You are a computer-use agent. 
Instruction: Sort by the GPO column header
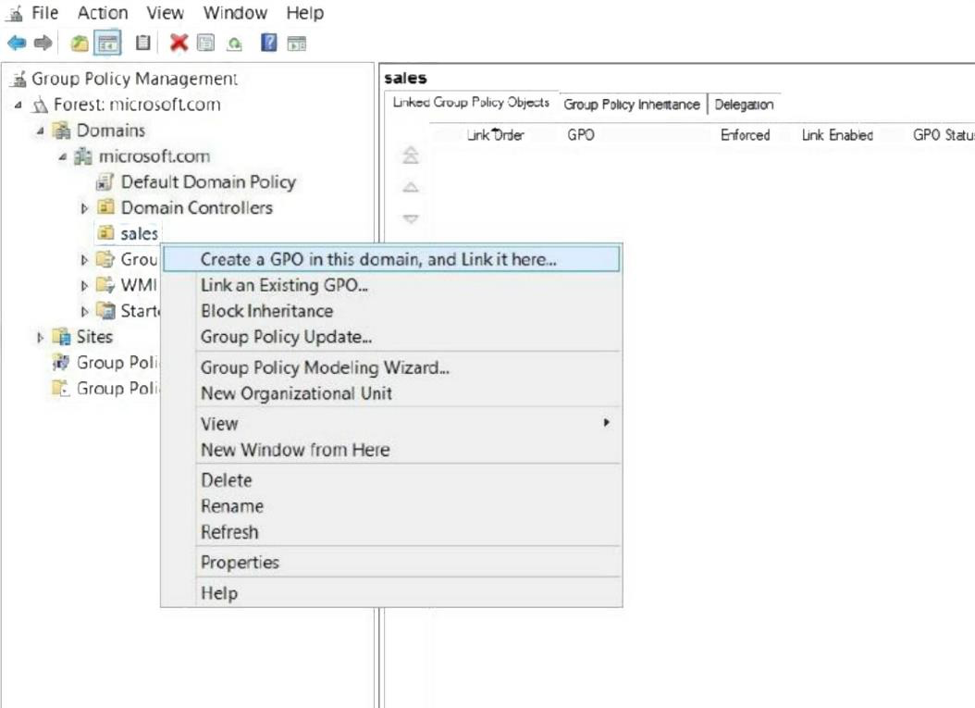click(581, 135)
